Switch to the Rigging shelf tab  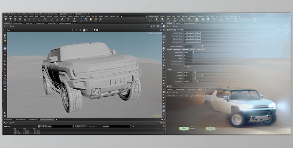click(x=36, y=16)
